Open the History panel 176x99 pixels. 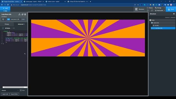coord(150,8)
